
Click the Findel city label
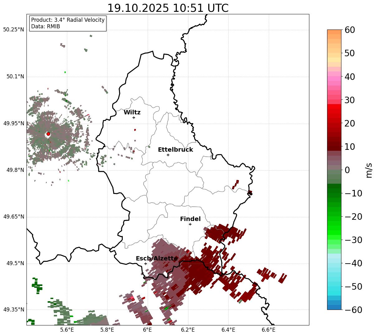(190, 219)
